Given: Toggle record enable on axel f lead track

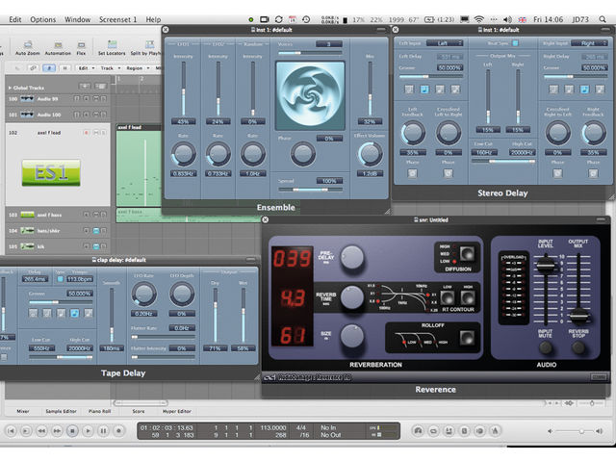Looking at the screenshot, I should click(86, 133).
